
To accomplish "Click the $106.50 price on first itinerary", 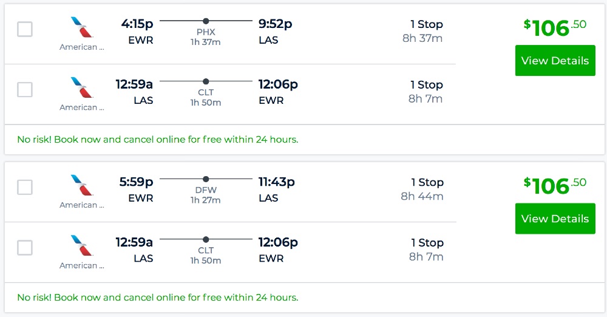I will tap(555, 27).
